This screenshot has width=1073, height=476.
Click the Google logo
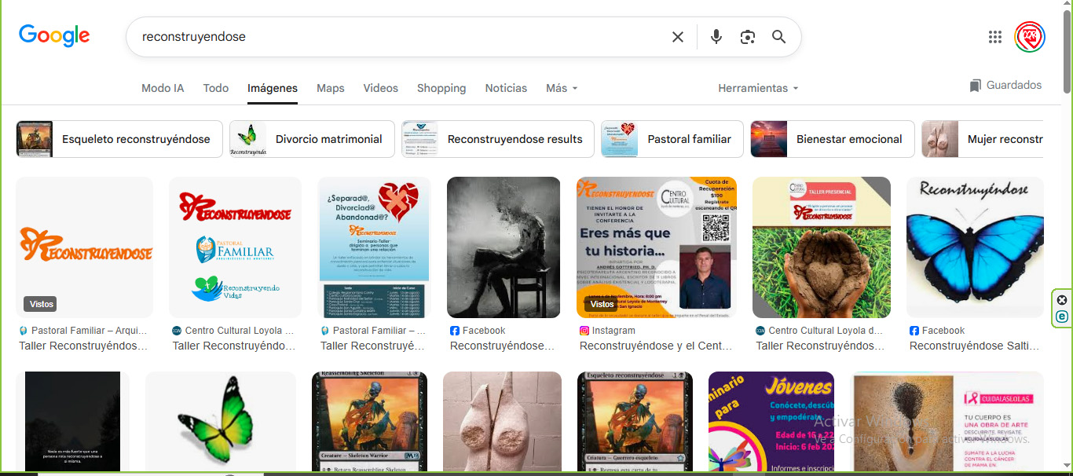pyautogui.click(x=54, y=36)
